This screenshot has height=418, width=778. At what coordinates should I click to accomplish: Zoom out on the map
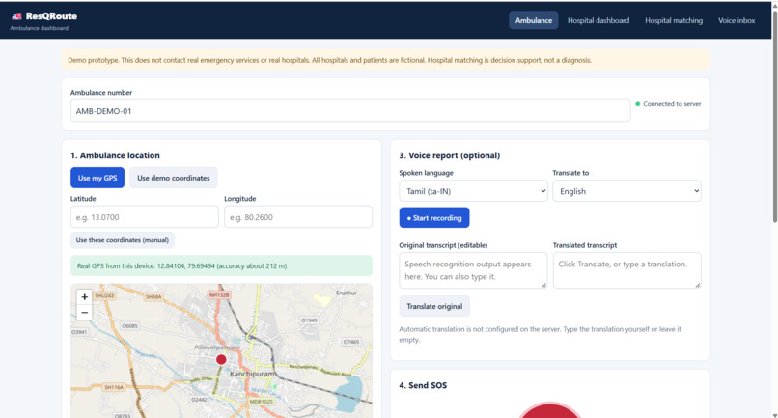tap(84, 312)
